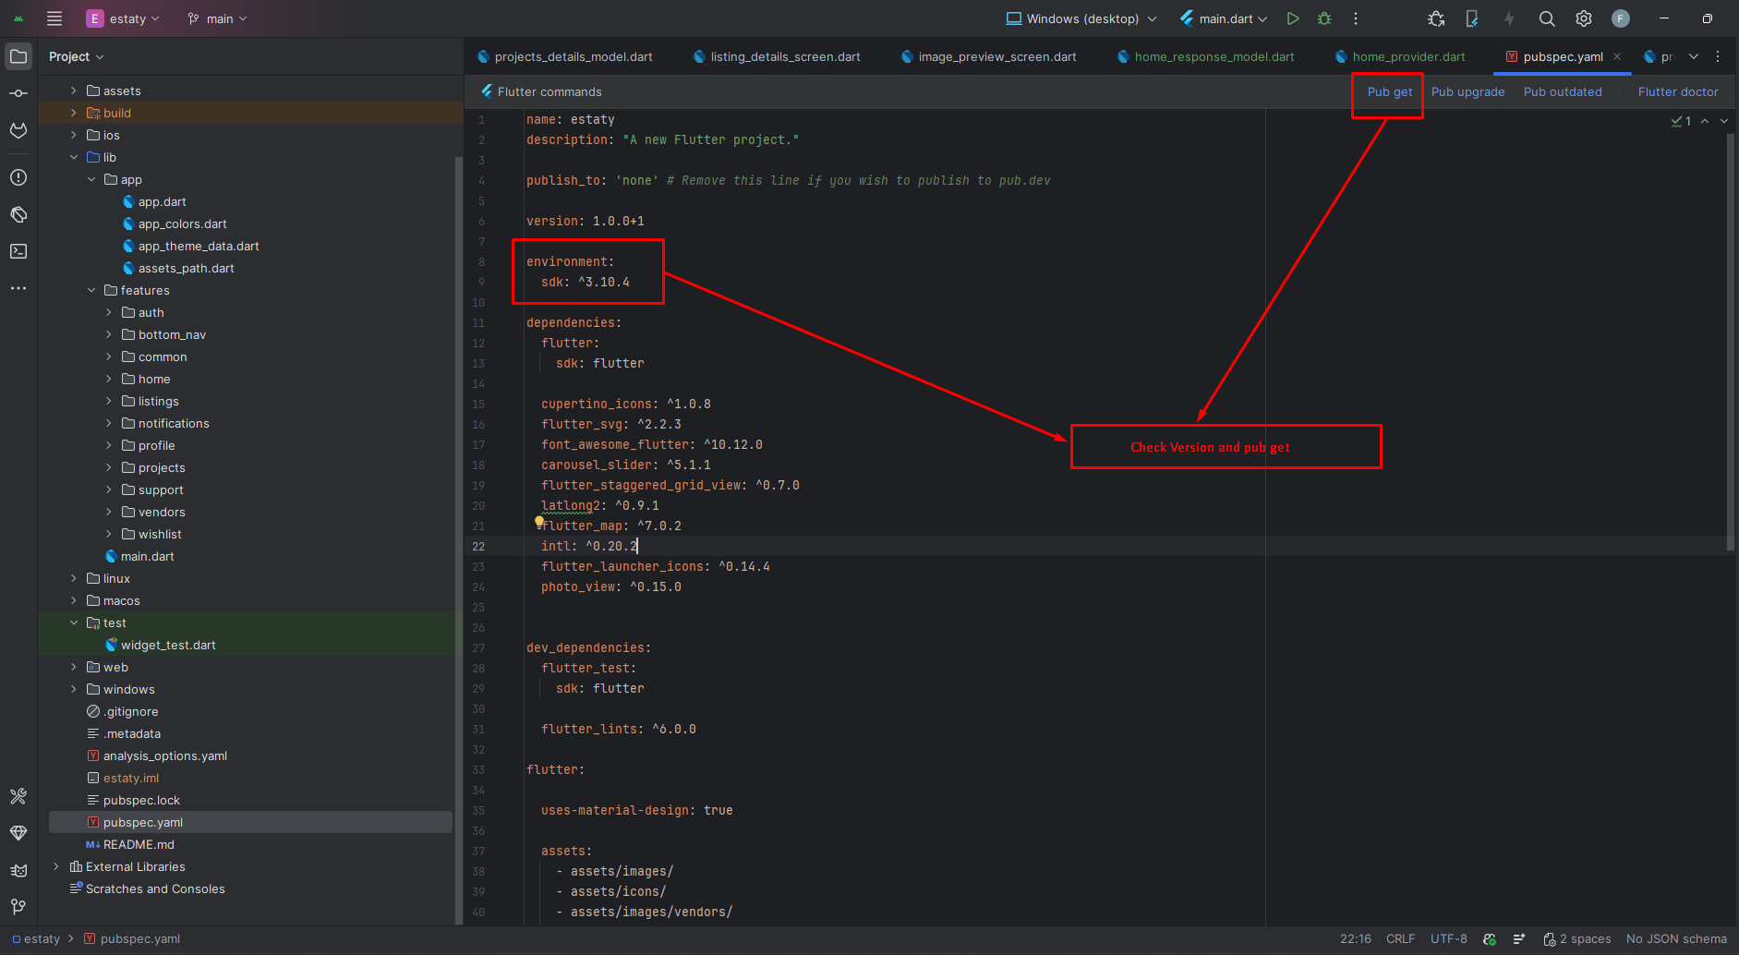1739x955 pixels.
Task: Open the user account avatar
Action: tap(1621, 18)
